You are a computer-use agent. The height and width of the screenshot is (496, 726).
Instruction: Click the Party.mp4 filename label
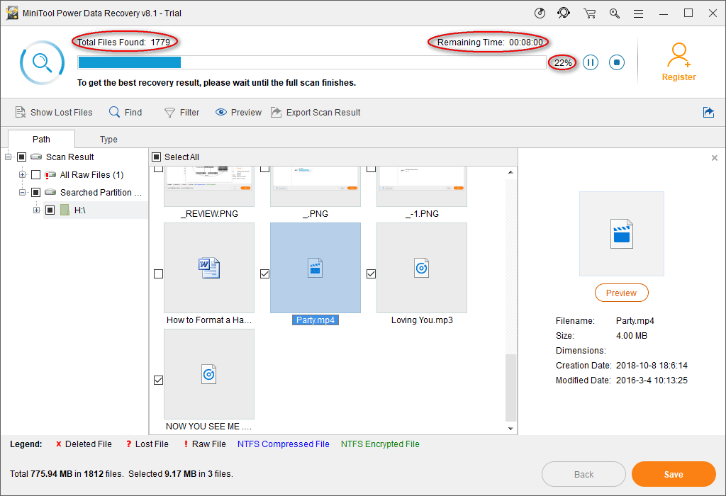point(315,320)
